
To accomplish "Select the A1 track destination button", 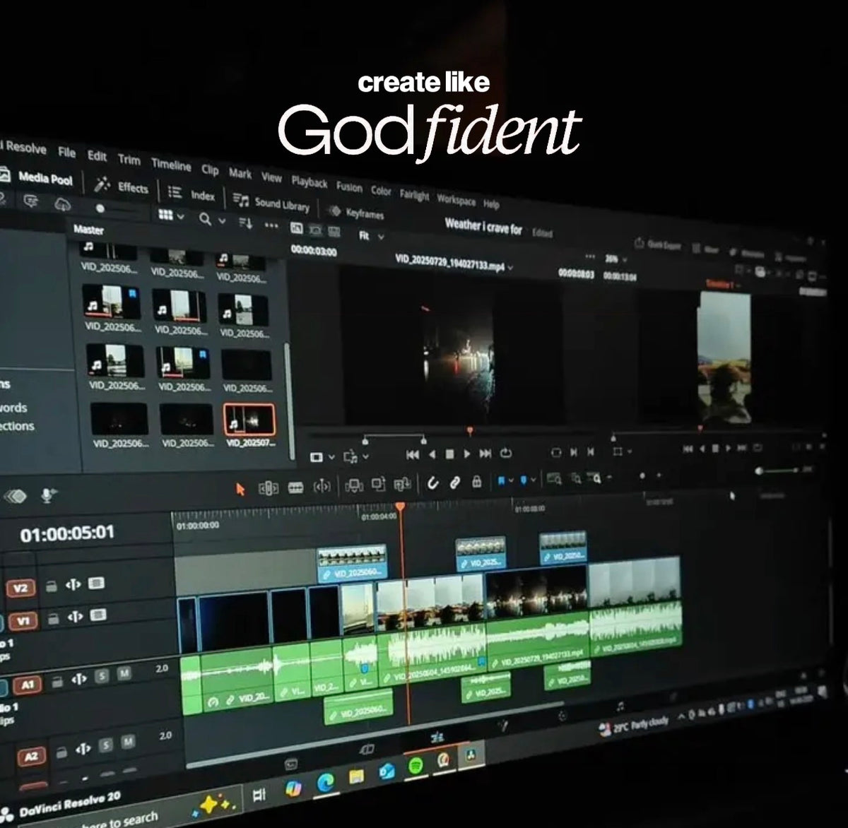I will 27,684.
